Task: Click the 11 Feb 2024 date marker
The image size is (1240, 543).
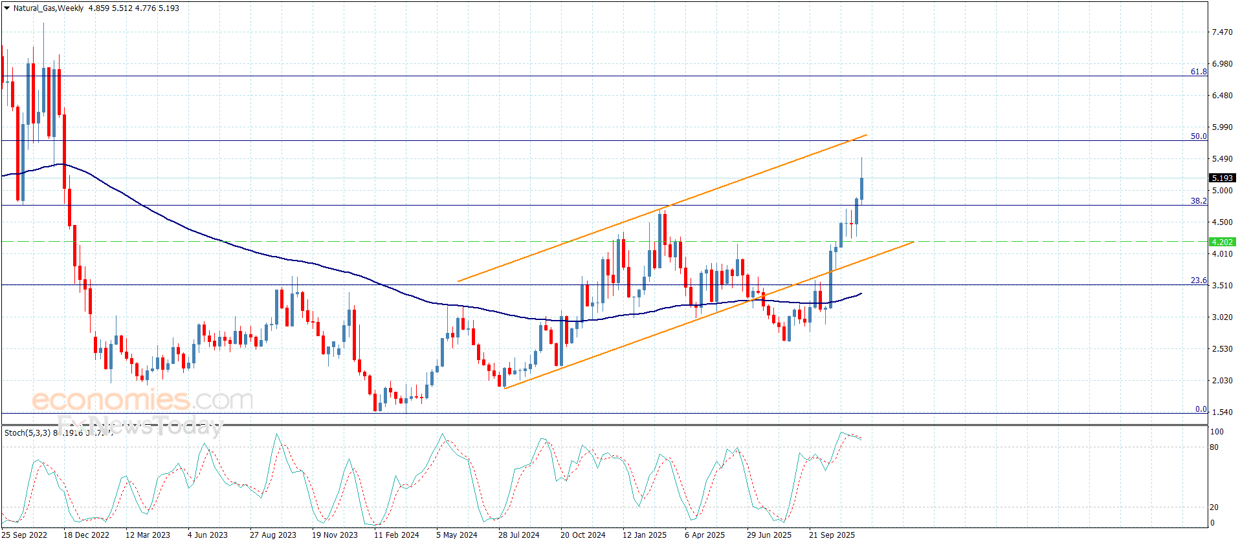Action: tap(396, 535)
